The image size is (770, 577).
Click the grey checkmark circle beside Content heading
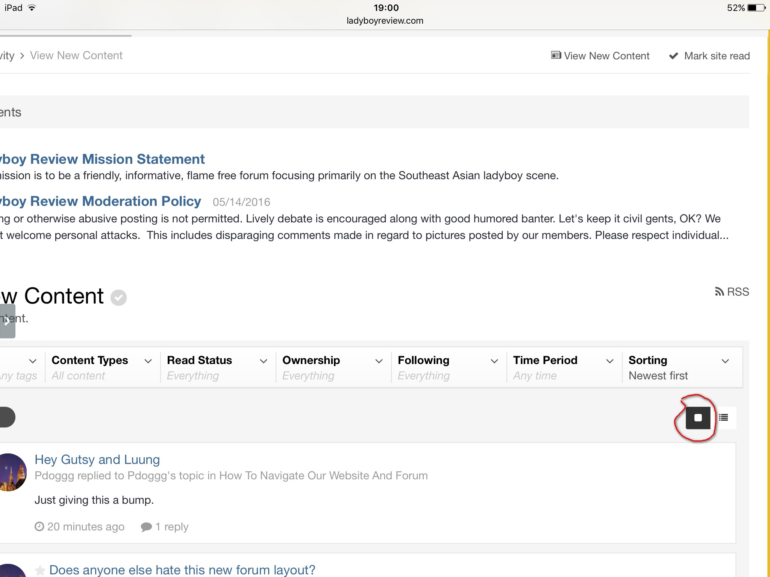[118, 298]
